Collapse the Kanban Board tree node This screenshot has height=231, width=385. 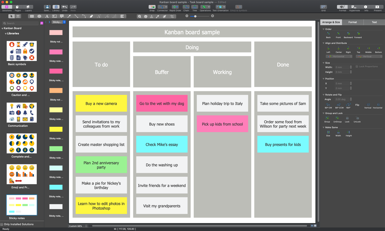[2, 28]
